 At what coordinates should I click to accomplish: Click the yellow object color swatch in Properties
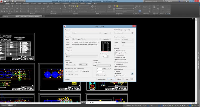[117, 6]
